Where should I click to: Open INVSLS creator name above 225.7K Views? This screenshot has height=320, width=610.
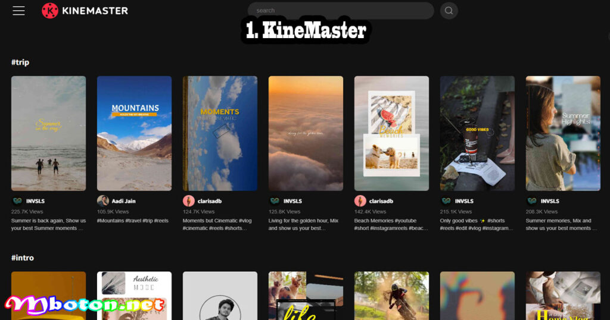coord(35,201)
